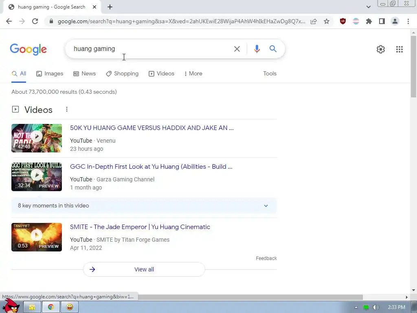
Task: Play the 50K Yu Huang video thumbnail
Action: point(37,138)
